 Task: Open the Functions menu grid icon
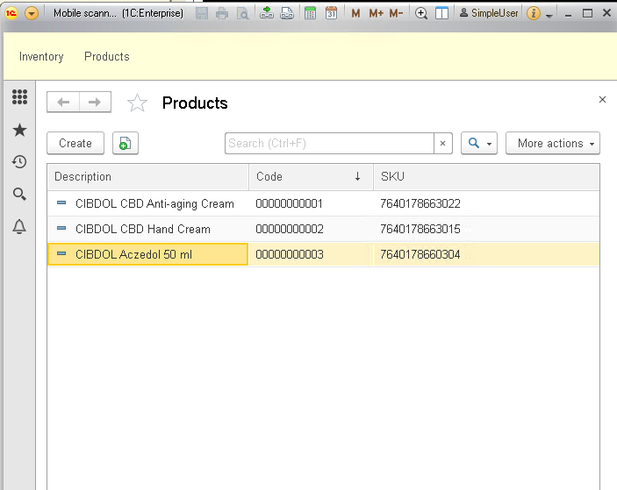19,96
